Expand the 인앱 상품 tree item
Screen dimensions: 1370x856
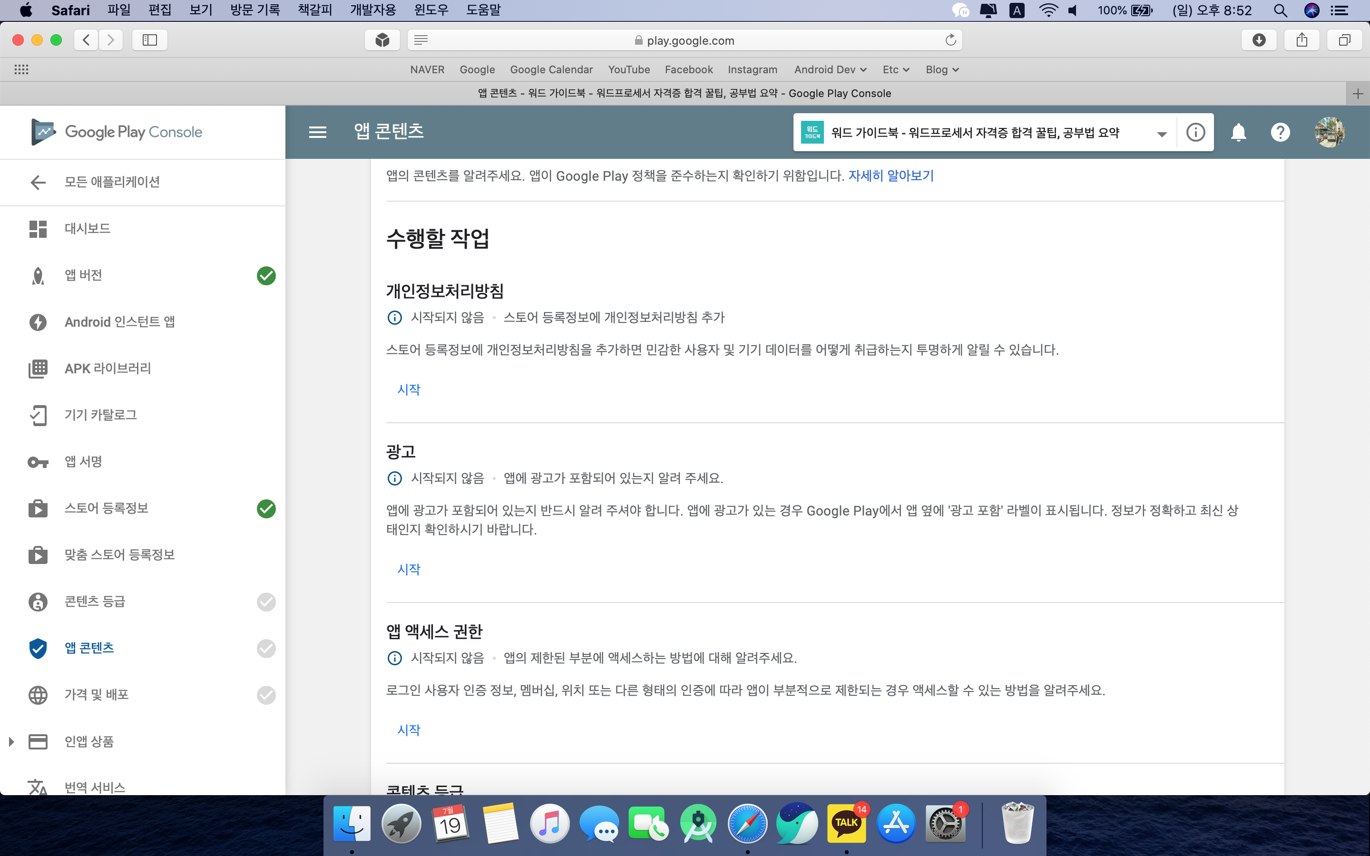pos(11,742)
